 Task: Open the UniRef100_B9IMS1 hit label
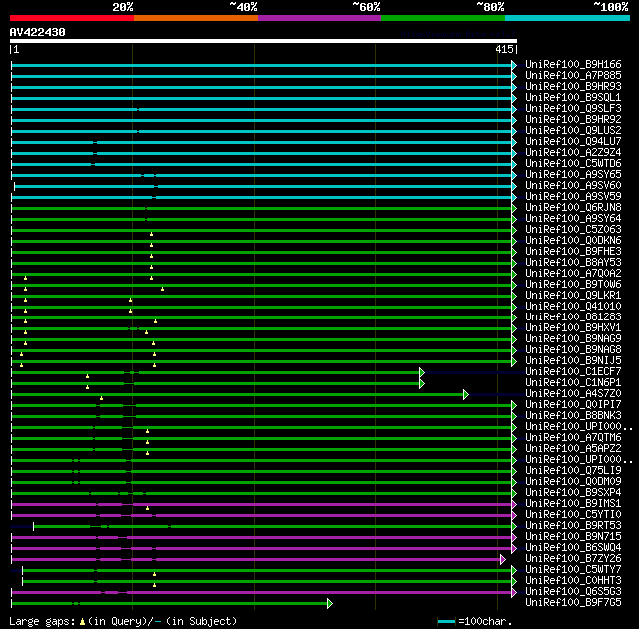pyautogui.click(x=572, y=504)
